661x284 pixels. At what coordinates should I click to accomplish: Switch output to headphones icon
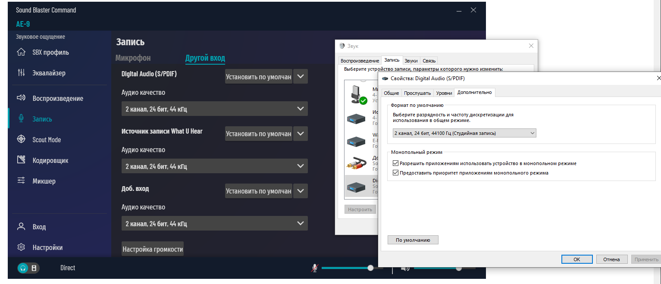point(24,268)
